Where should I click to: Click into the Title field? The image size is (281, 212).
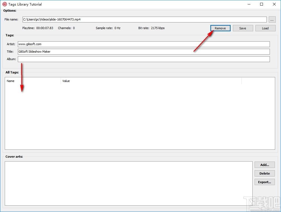click(144, 52)
